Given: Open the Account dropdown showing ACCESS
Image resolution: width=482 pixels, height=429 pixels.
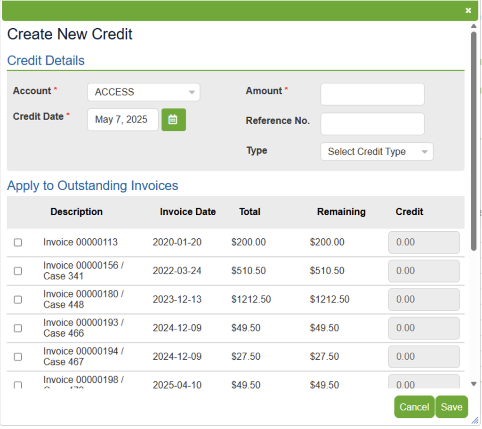Looking at the screenshot, I should (144, 92).
